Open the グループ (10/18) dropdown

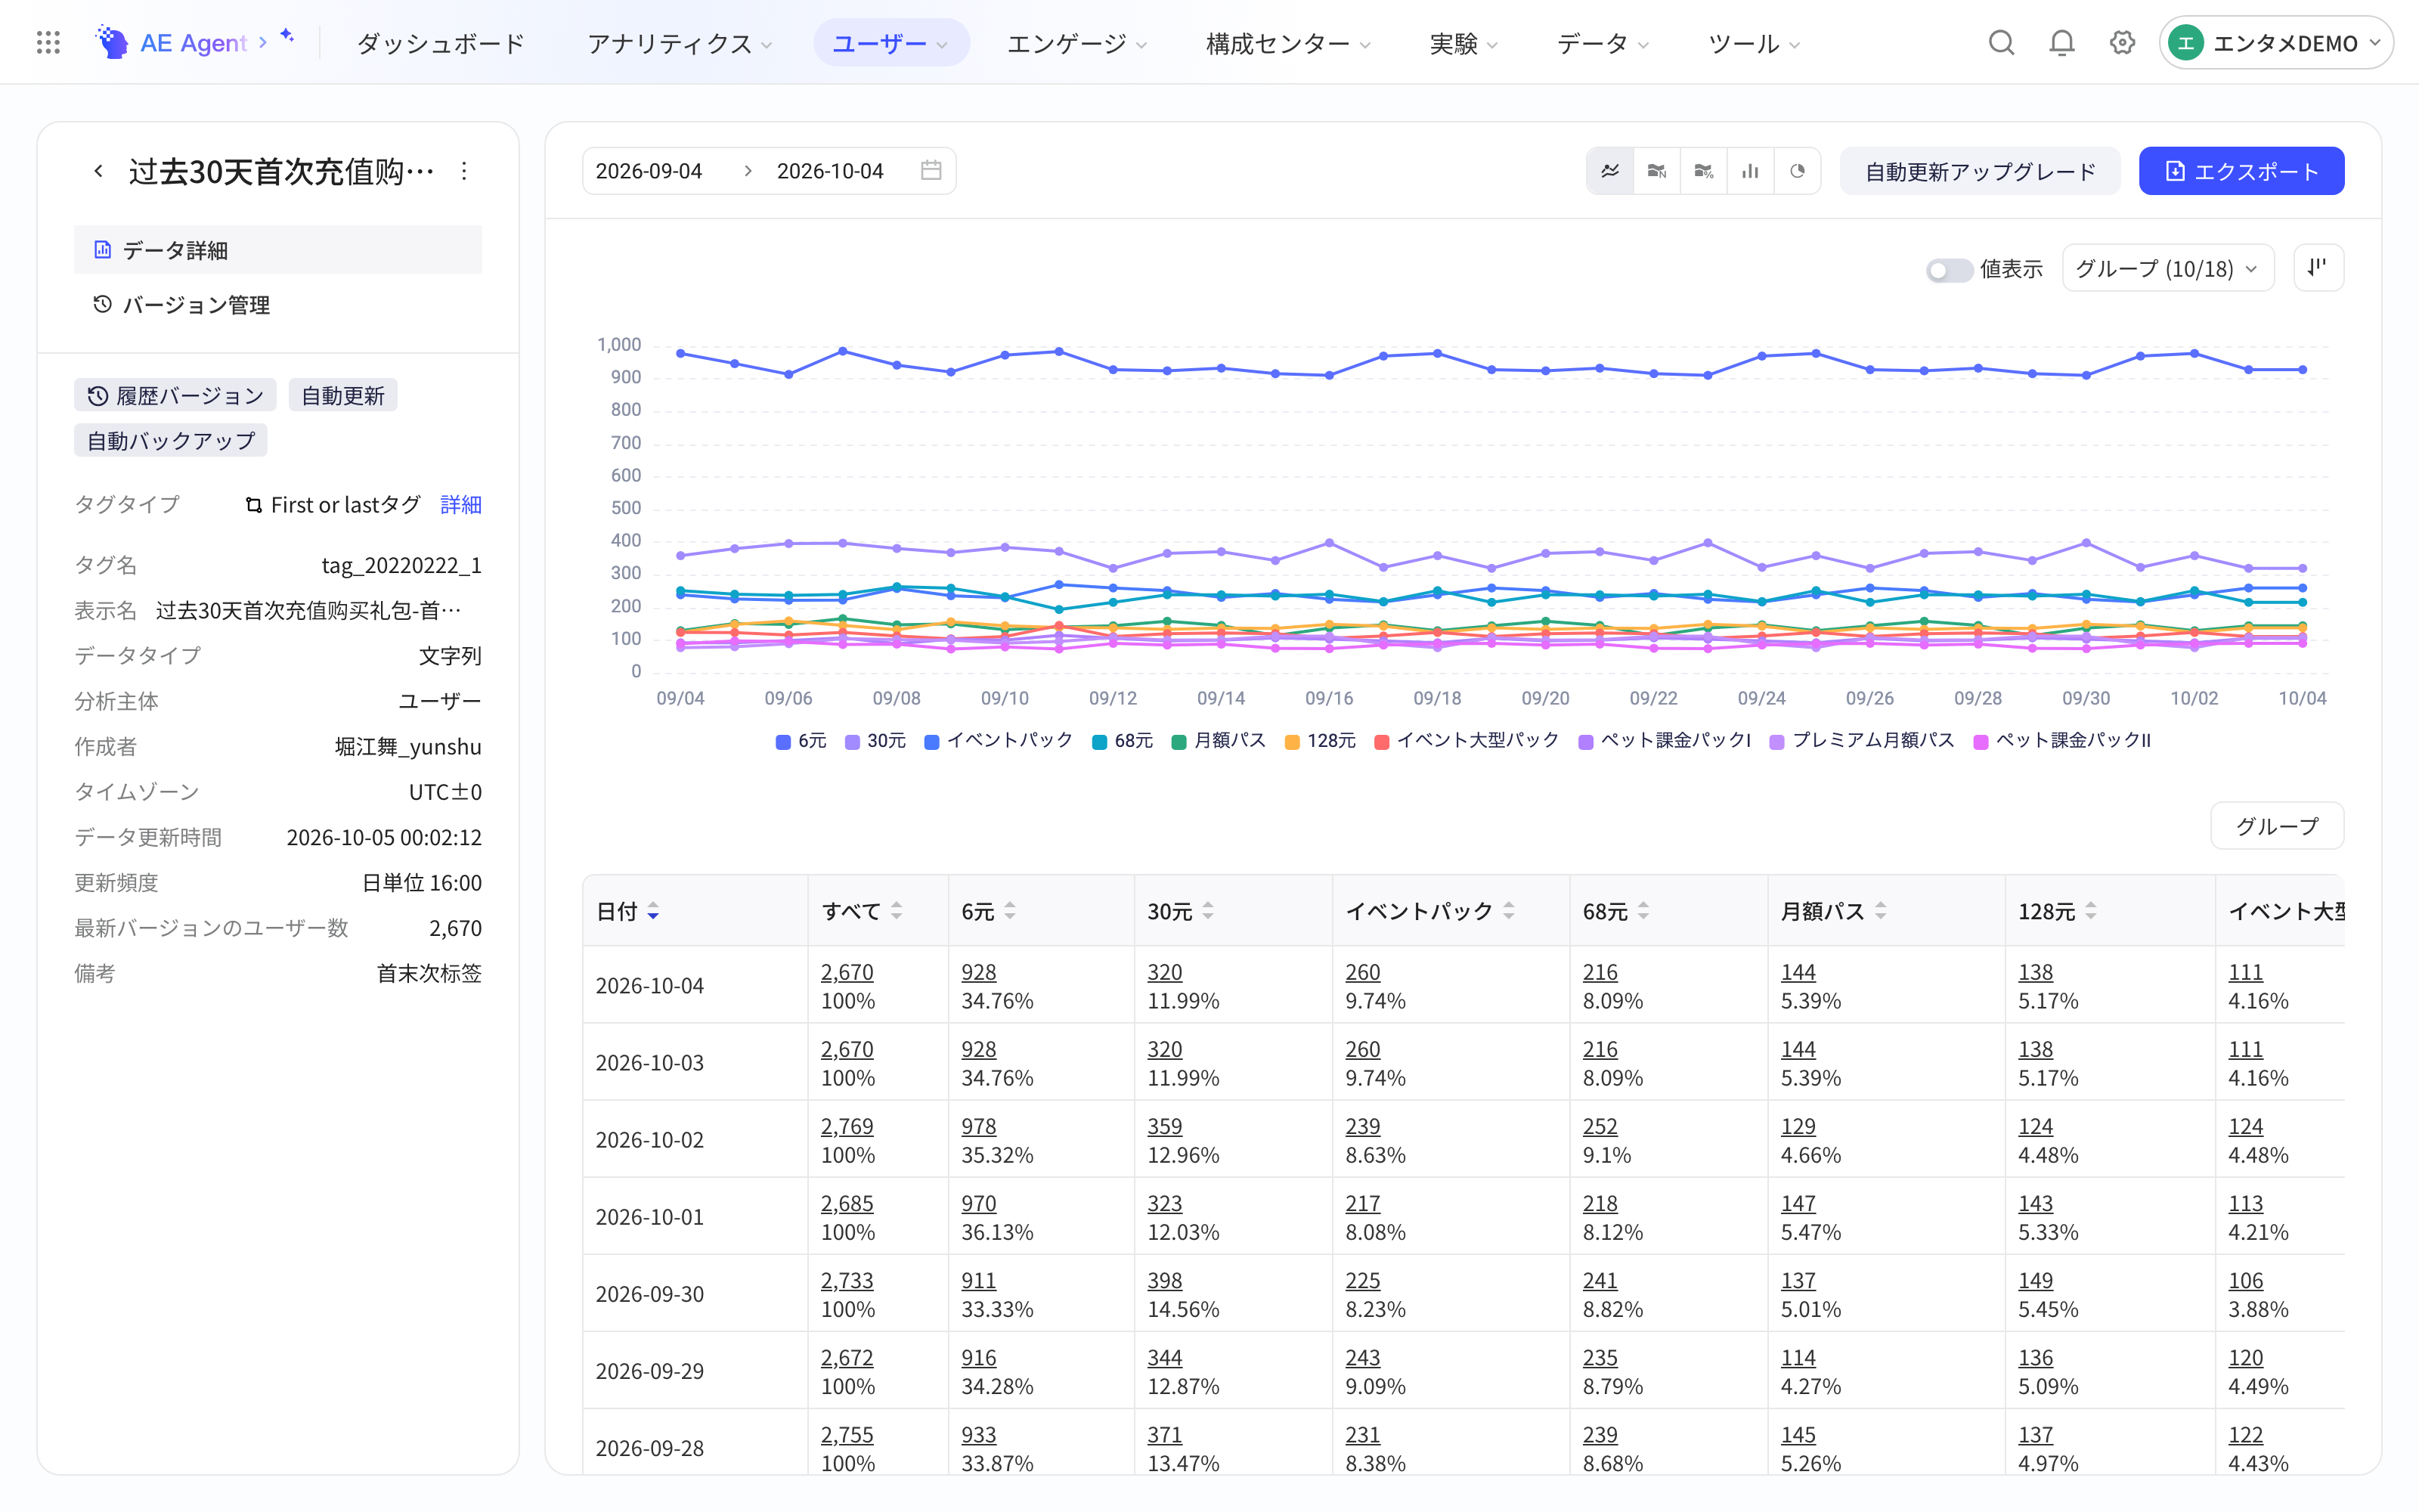tap(2168, 268)
